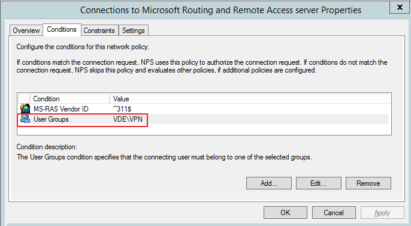Screen dimensions: 411x226
Task: Click the Add... button
Action: [268, 183]
